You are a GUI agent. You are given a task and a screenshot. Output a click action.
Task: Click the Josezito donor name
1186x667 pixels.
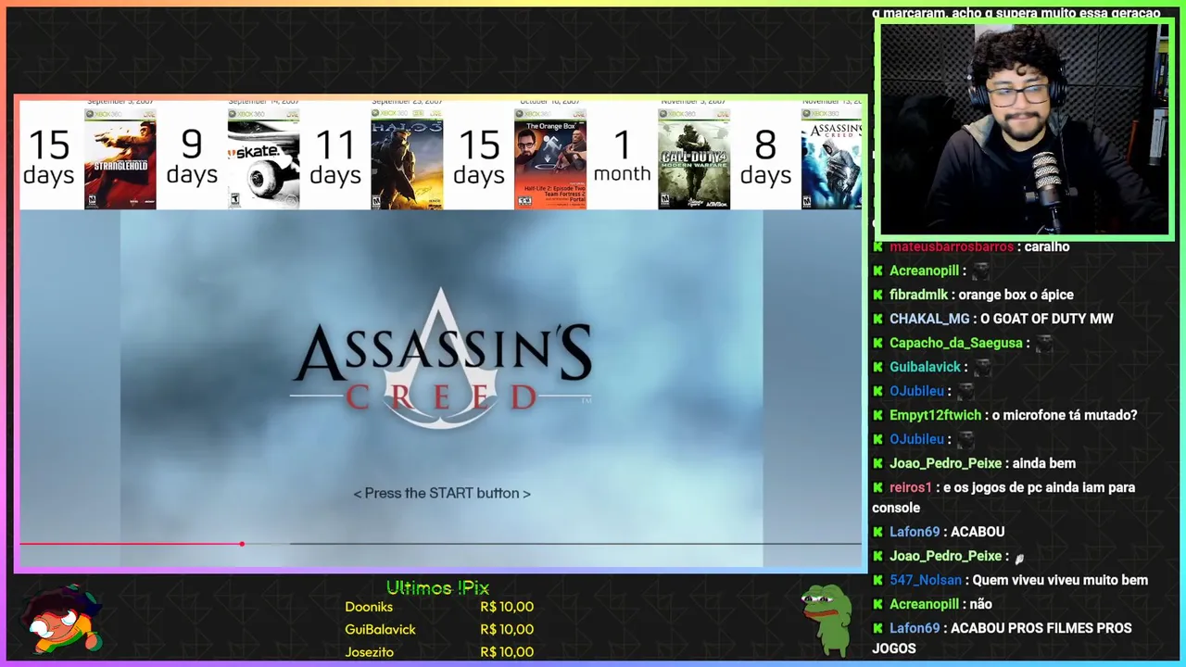[x=369, y=652]
